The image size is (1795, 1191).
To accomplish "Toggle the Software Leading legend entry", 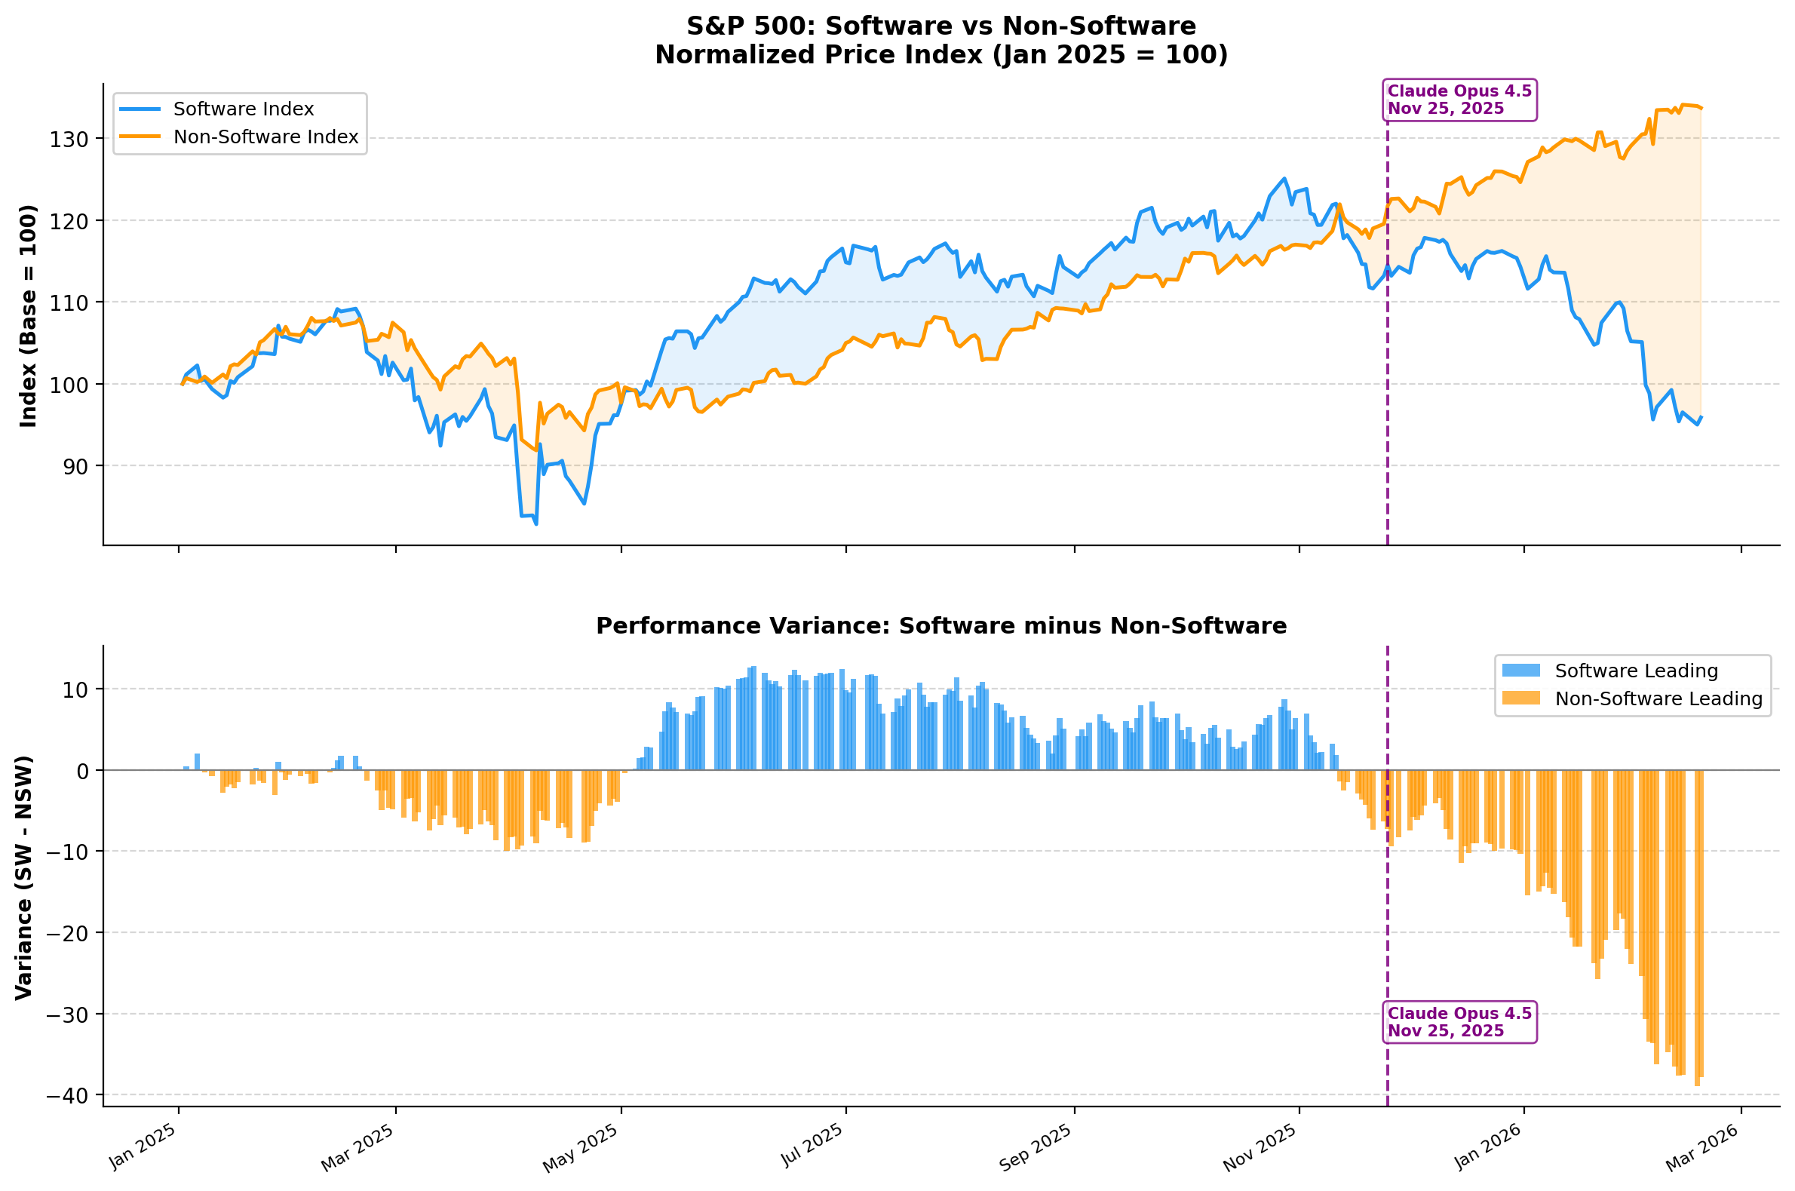I will pyautogui.click(x=1637, y=671).
